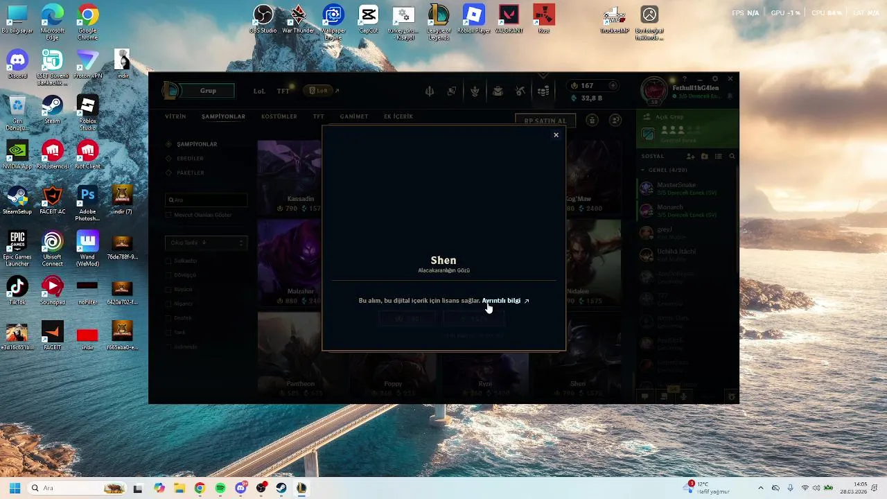Image resolution: width=887 pixels, height=499 pixels.
Task: Open the Steam desktop shortcut
Action: [52, 110]
